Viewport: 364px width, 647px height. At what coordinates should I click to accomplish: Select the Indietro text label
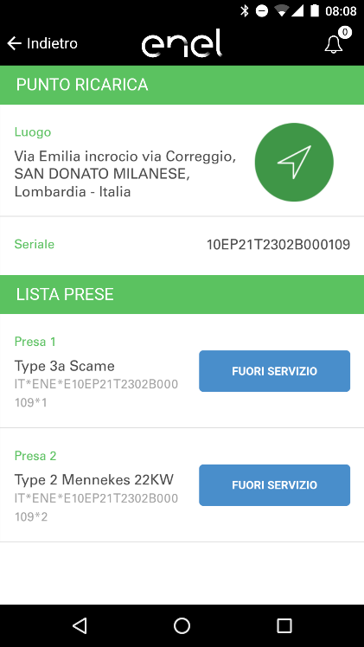coord(52,43)
